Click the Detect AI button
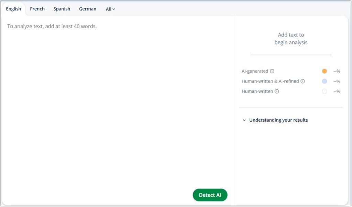Image resolution: width=352 pixels, height=207 pixels. click(x=210, y=195)
